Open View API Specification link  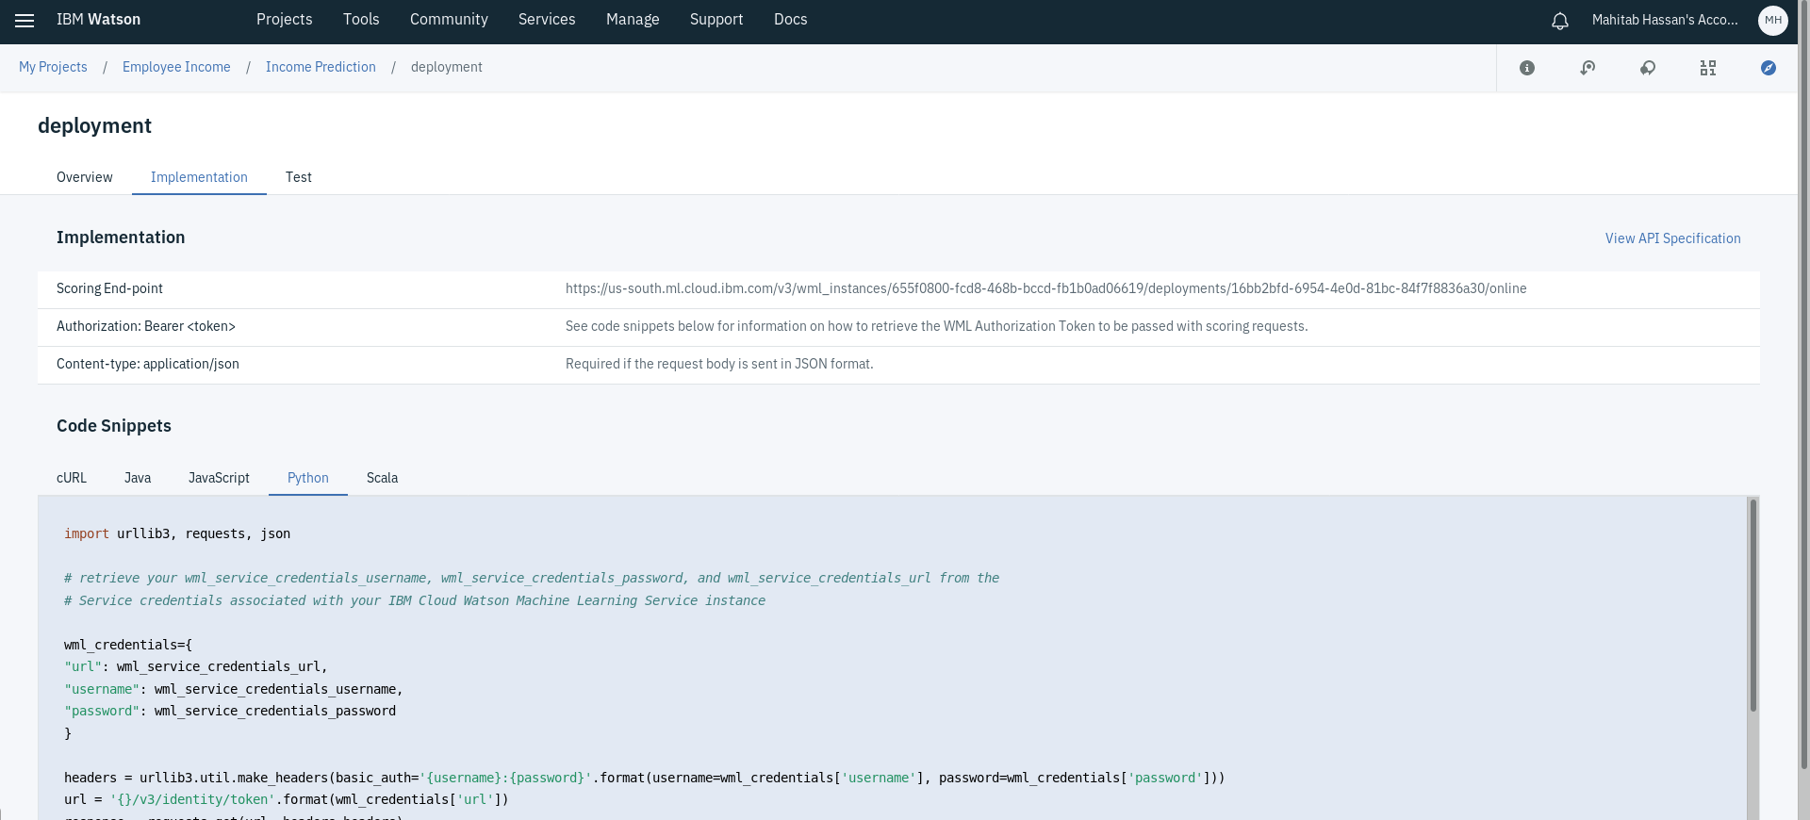[x=1672, y=238]
